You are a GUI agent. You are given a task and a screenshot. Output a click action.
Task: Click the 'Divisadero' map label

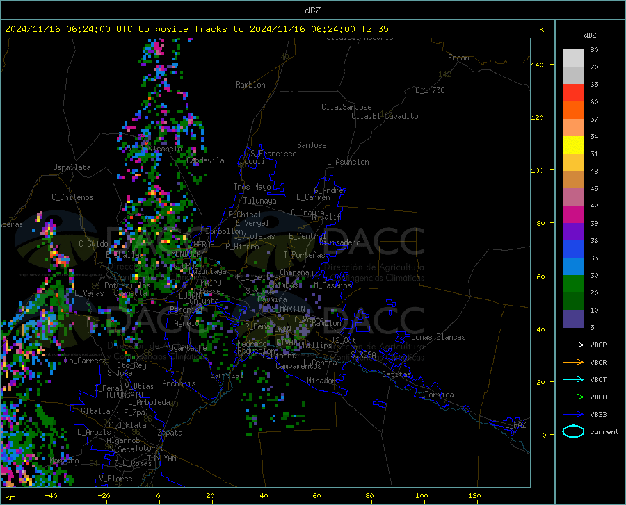(x=339, y=242)
